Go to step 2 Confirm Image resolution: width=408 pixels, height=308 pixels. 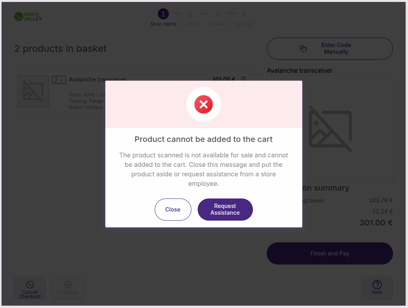coord(190,15)
